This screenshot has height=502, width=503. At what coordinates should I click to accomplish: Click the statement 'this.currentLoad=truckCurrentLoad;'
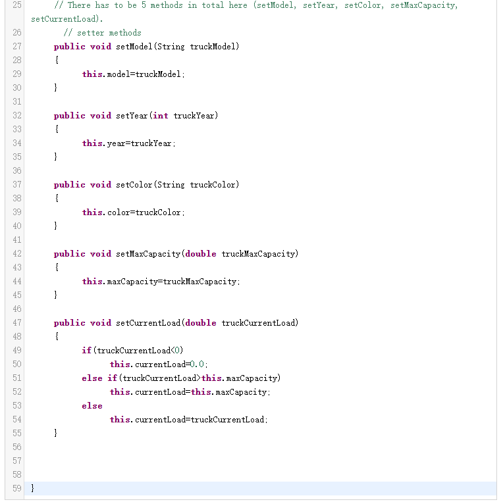click(189, 420)
